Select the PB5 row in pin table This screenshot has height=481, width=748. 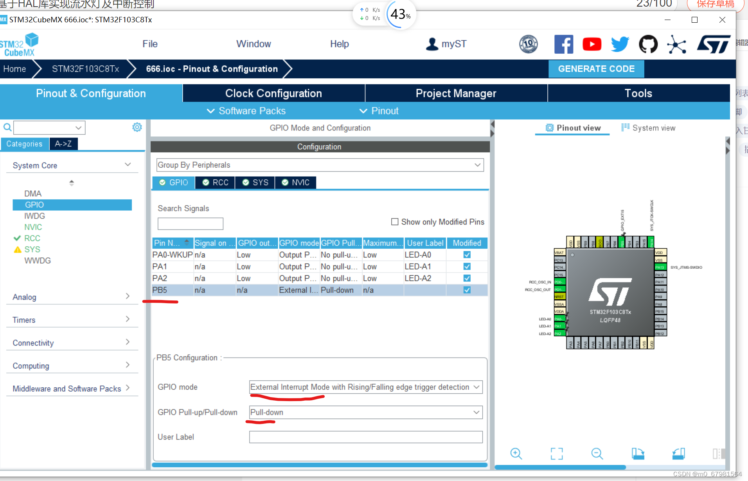(x=320, y=290)
